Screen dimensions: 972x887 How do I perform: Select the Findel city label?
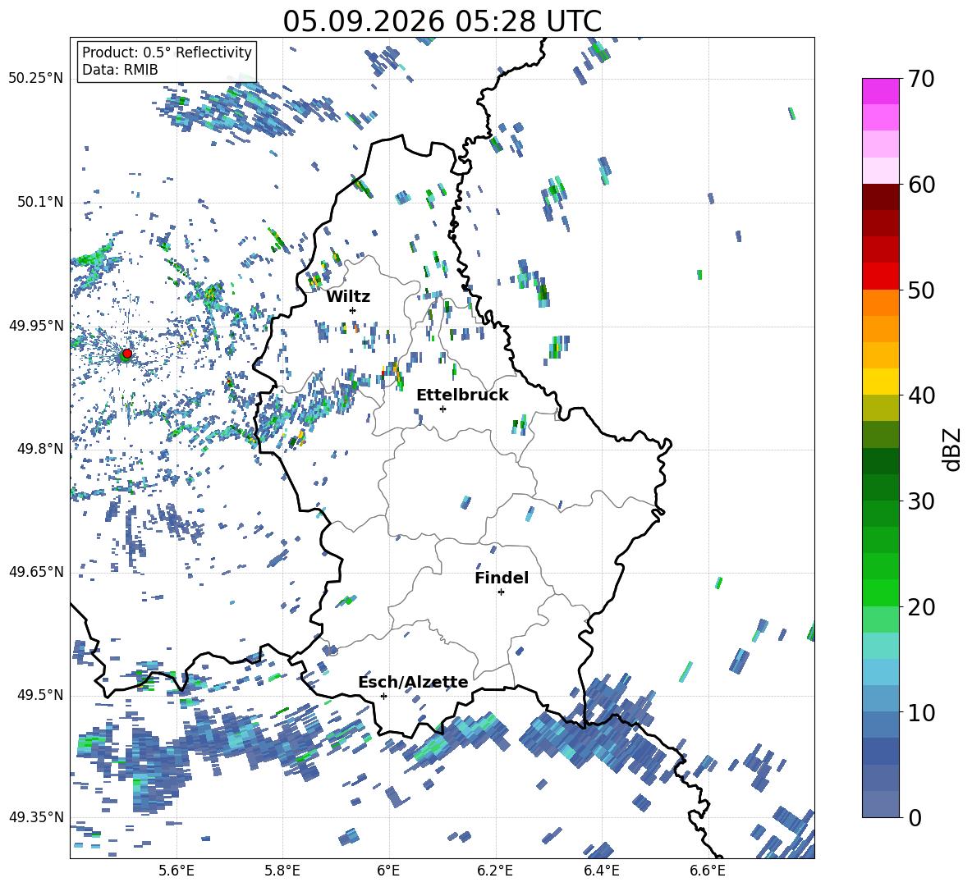[x=502, y=578]
